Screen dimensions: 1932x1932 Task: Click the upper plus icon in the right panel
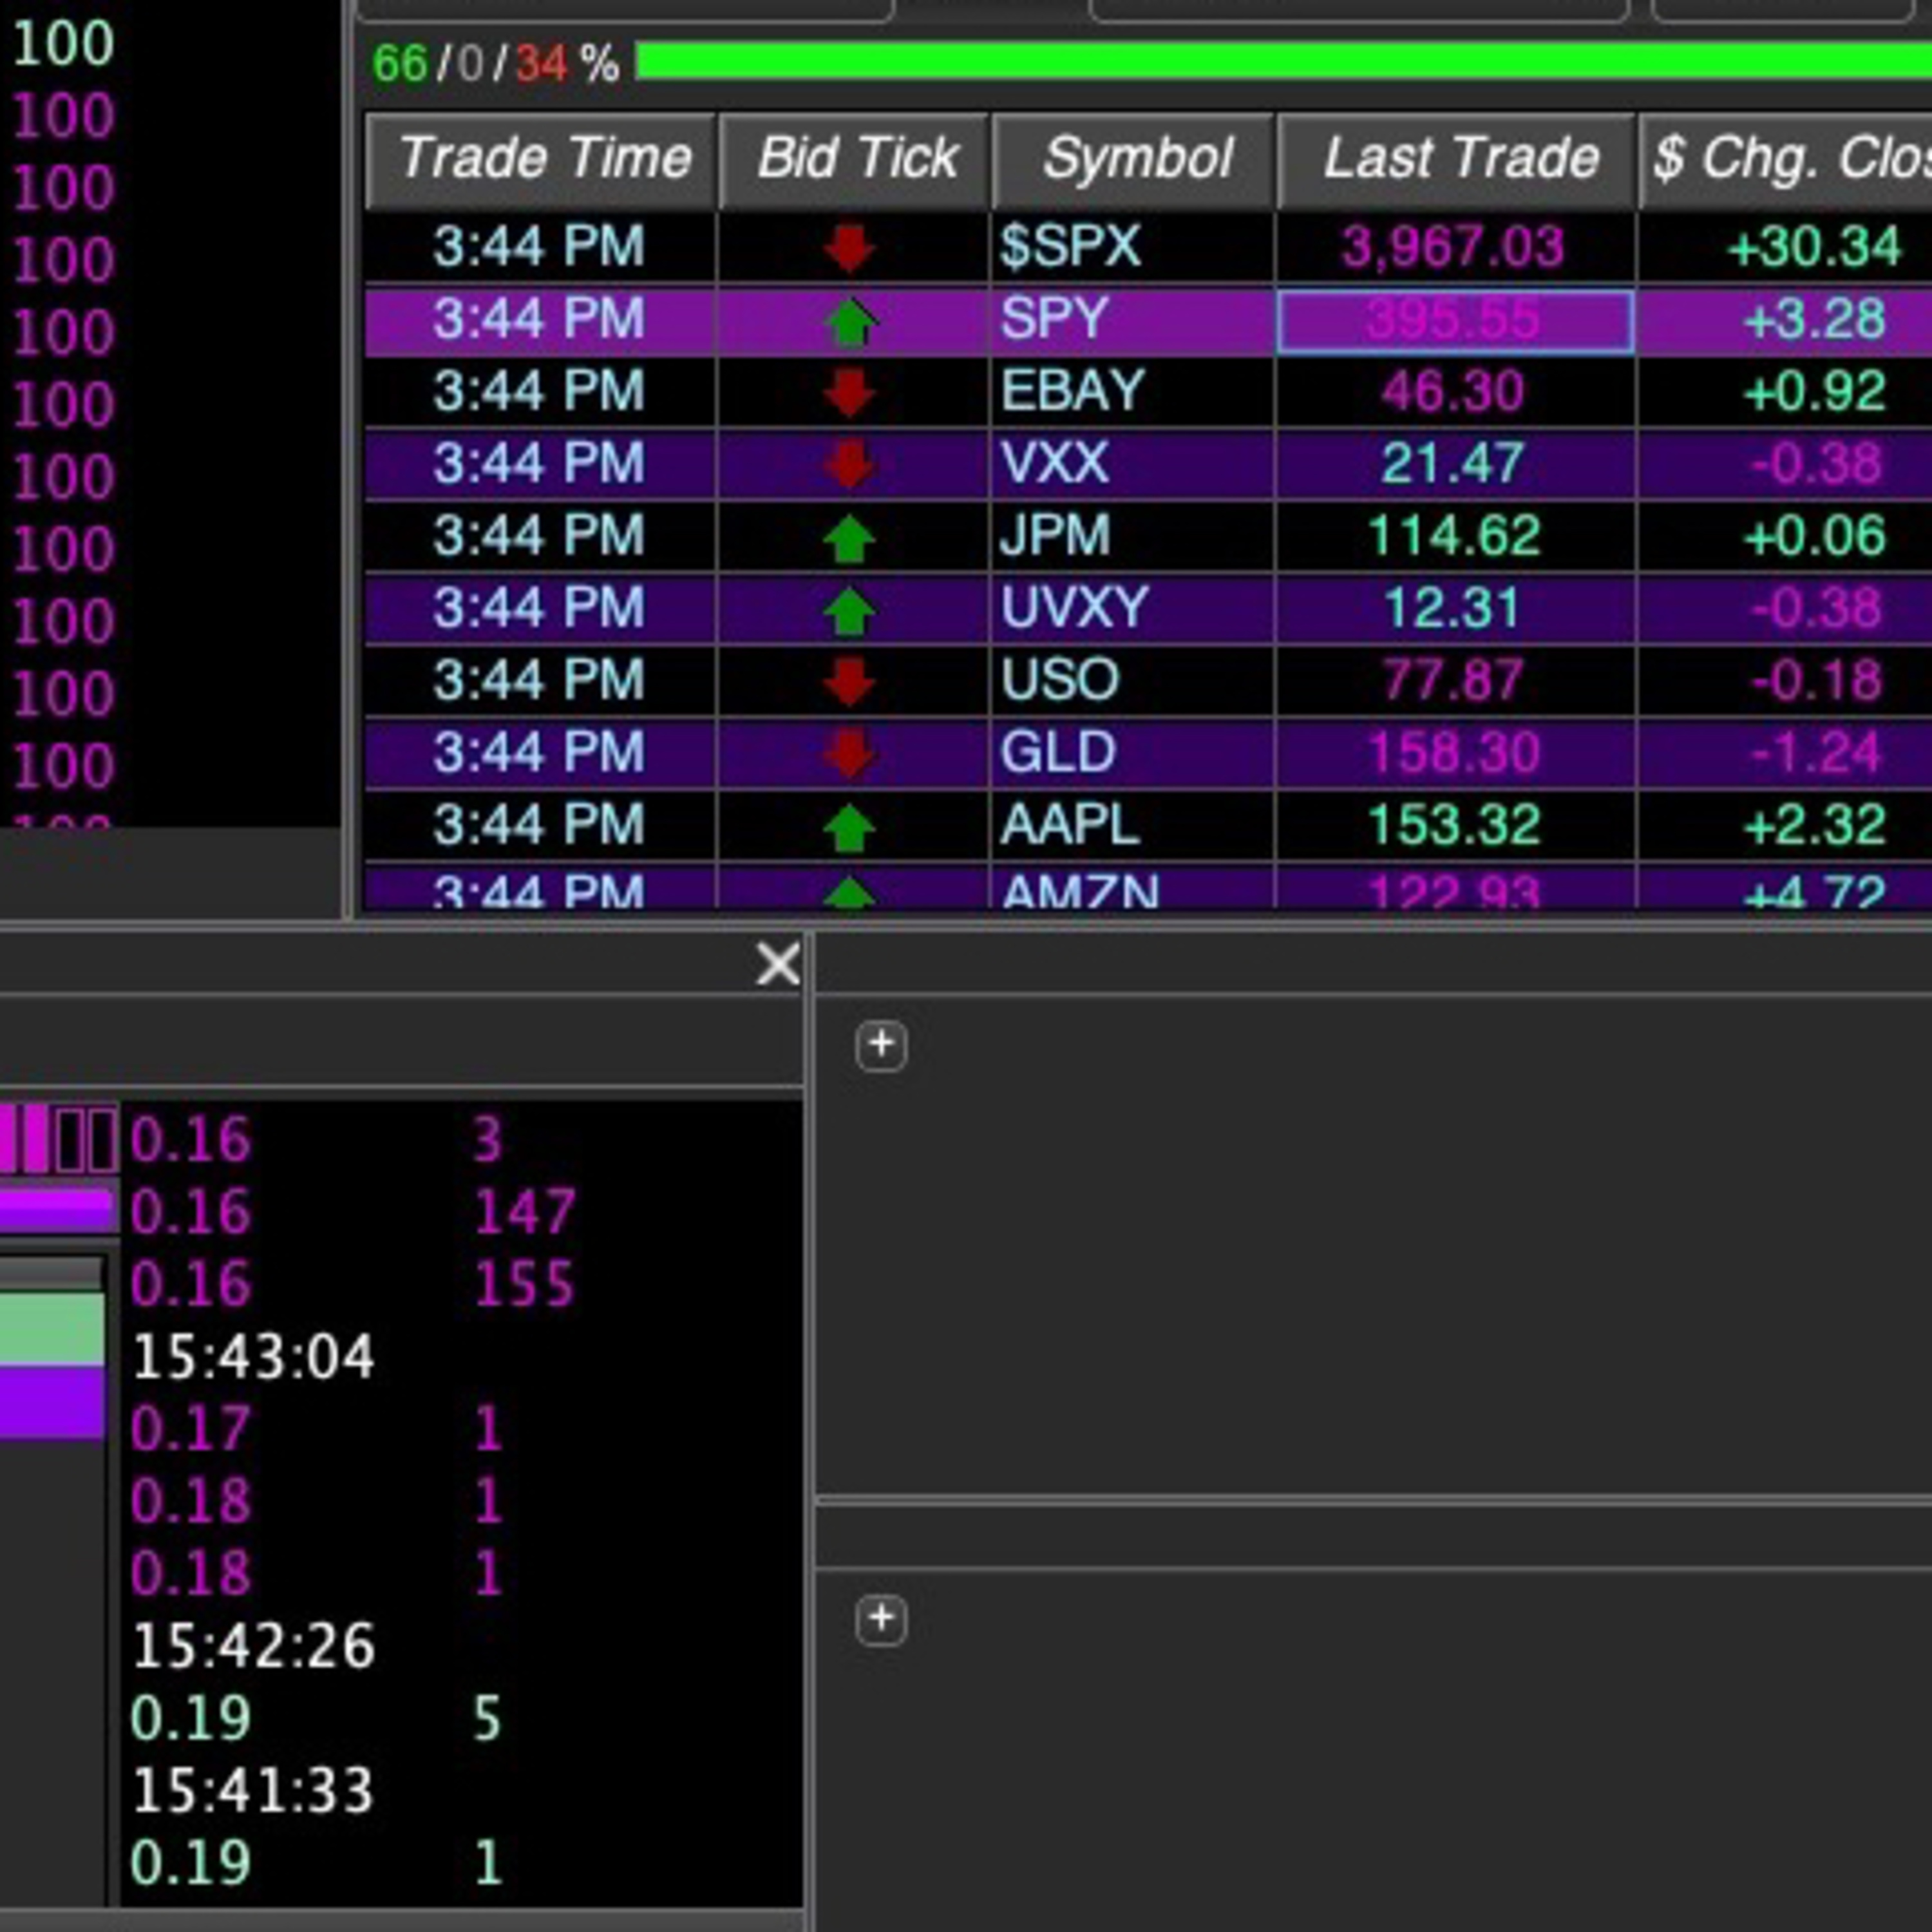click(881, 1045)
